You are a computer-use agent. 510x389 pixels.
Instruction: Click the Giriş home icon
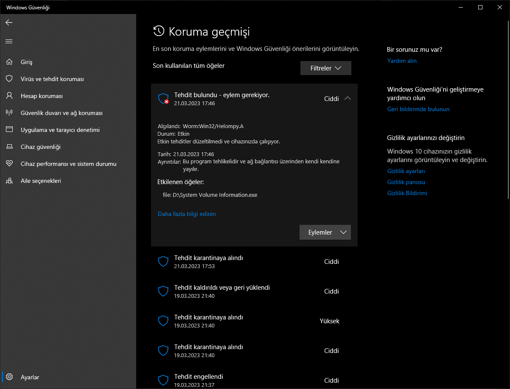9,62
